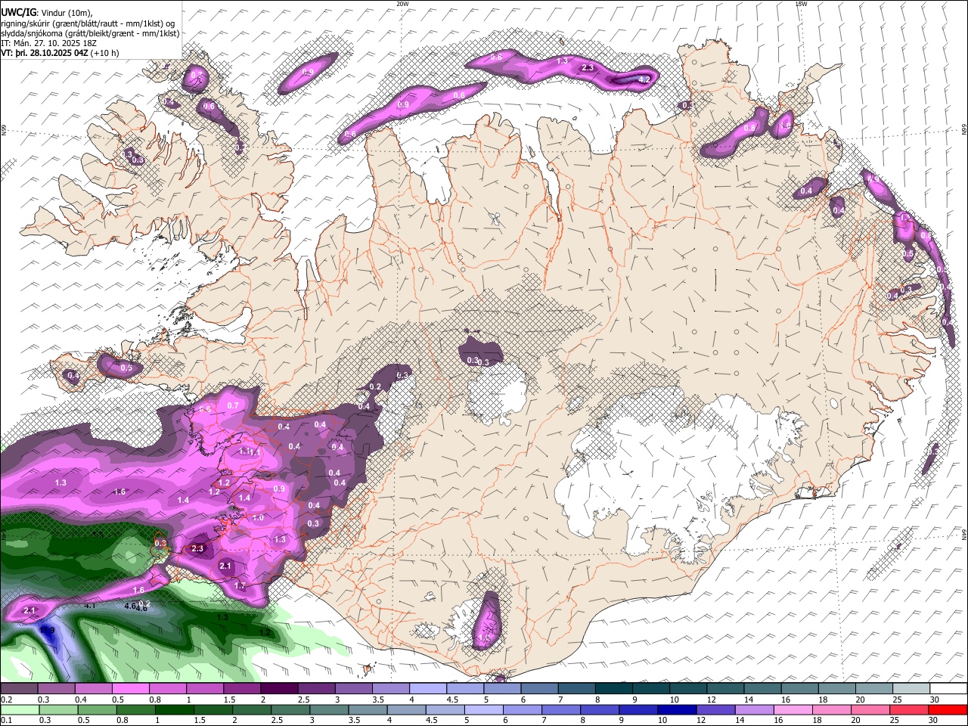Click the 'slydda/snjókoma' description line
Screen dimensions: 968x726
point(90,33)
